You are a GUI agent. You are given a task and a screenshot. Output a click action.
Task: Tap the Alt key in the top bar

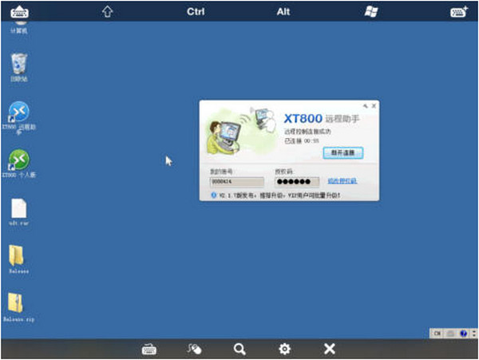click(283, 12)
